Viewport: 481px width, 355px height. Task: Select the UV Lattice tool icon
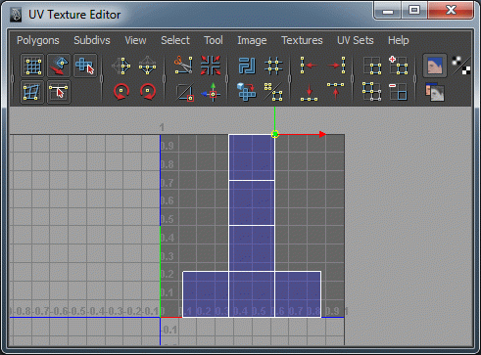[32, 66]
